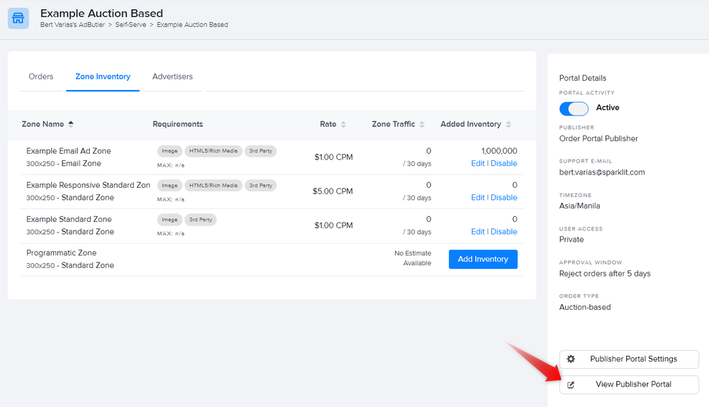This screenshot has height=407, width=709.
Task: Add Inventory for Programmatic Zone
Action: pos(483,259)
